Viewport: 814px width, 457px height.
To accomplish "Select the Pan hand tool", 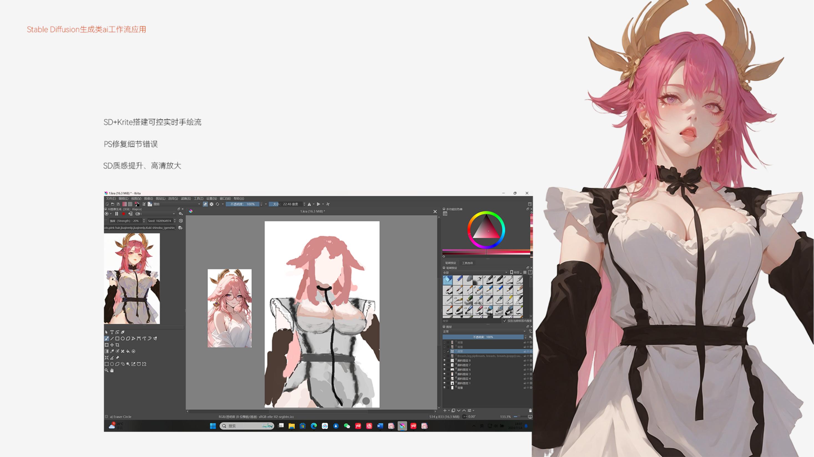I will (112, 370).
